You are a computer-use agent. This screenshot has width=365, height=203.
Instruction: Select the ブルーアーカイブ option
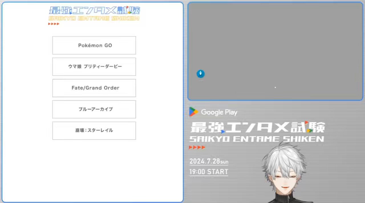click(94, 109)
